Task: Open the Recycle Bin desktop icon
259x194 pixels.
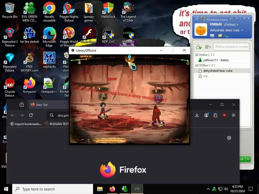Action: 10,10
